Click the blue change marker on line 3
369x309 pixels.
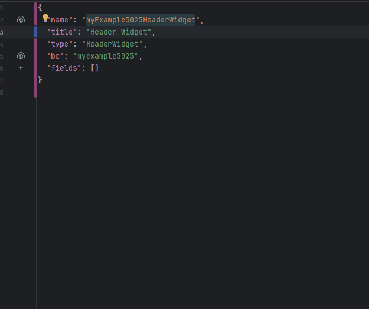[x=36, y=32]
